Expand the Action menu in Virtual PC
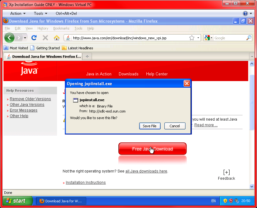Viewport: 257px width, 208px height. [x=18, y=14]
